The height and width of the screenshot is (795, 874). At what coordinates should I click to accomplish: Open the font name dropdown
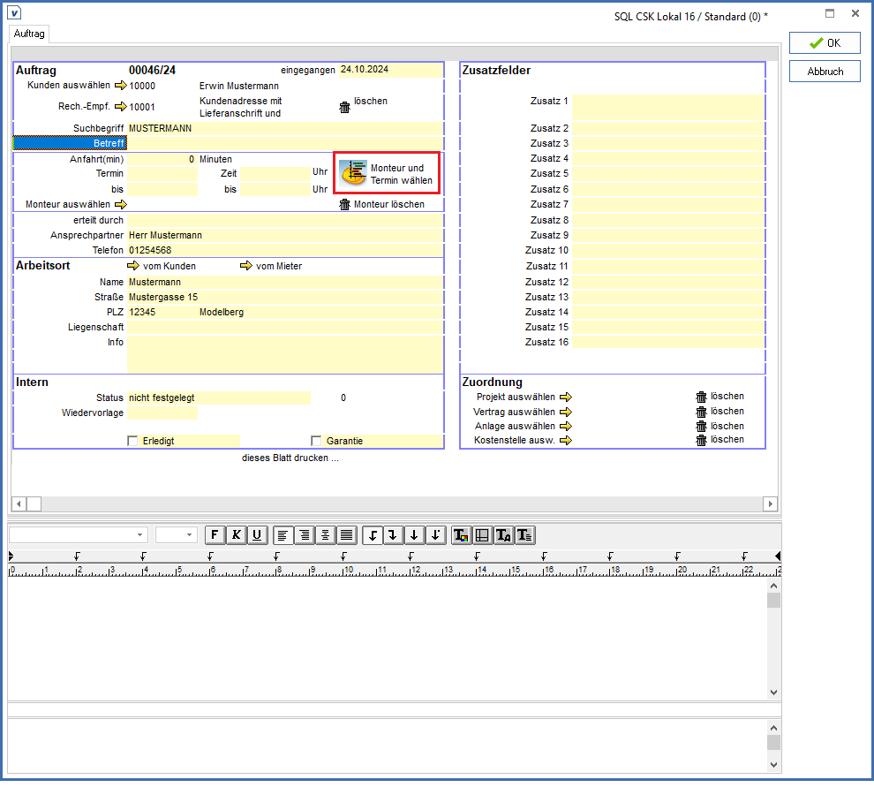pyautogui.click(x=140, y=535)
